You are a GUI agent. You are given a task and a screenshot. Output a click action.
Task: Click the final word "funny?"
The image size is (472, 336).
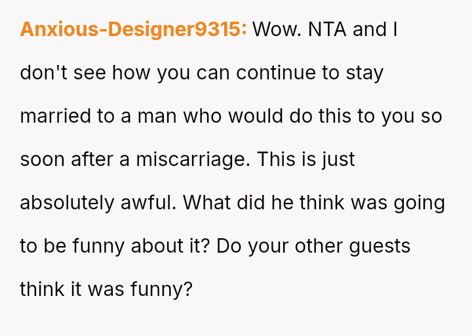[x=160, y=289]
